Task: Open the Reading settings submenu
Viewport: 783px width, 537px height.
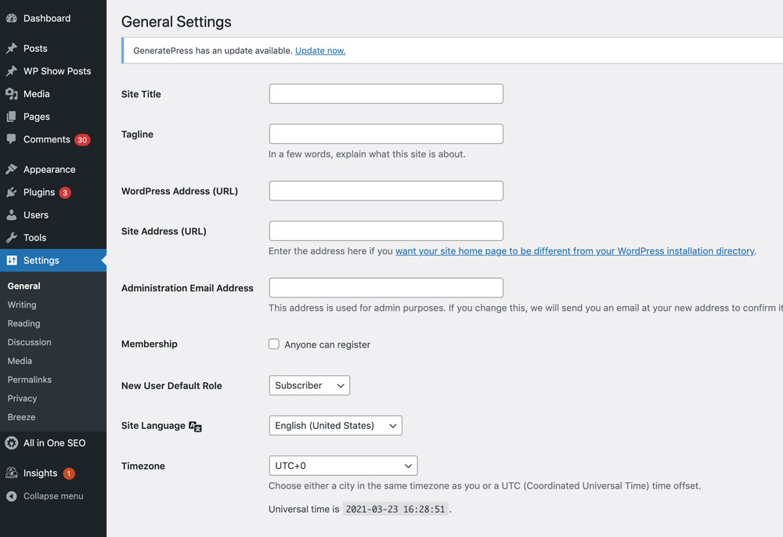Action: point(24,323)
